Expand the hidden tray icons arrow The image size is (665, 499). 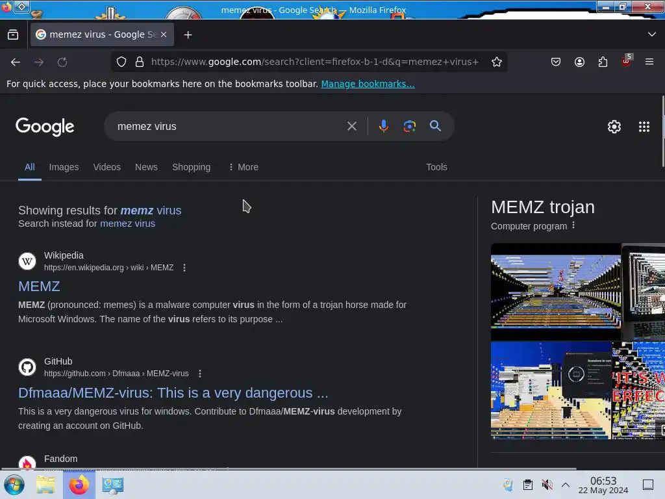pos(566,485)
